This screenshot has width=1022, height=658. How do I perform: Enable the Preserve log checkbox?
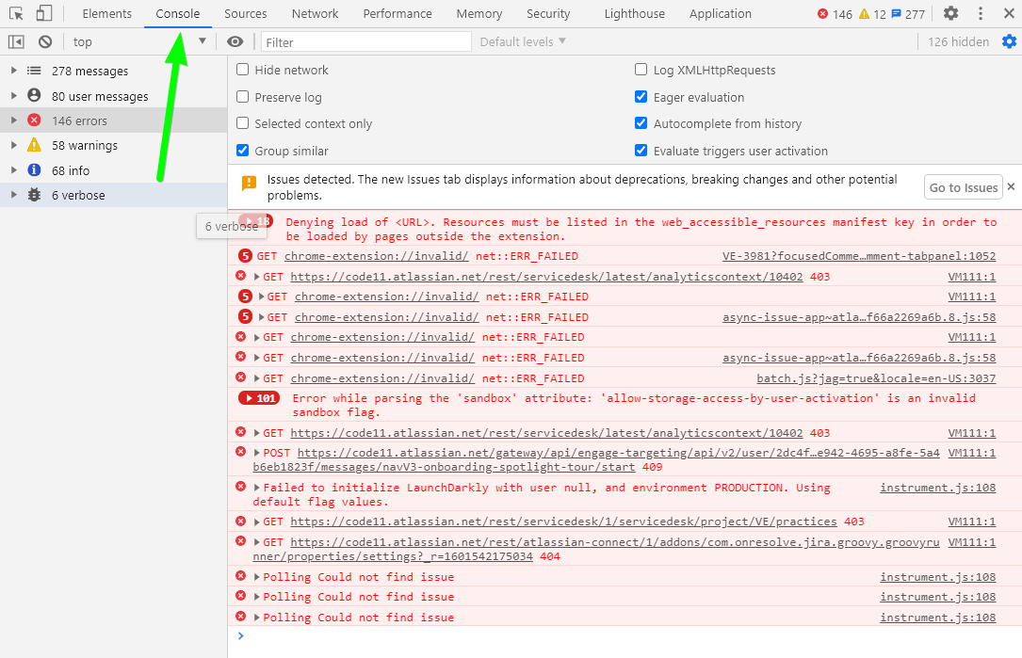(242, 96)
